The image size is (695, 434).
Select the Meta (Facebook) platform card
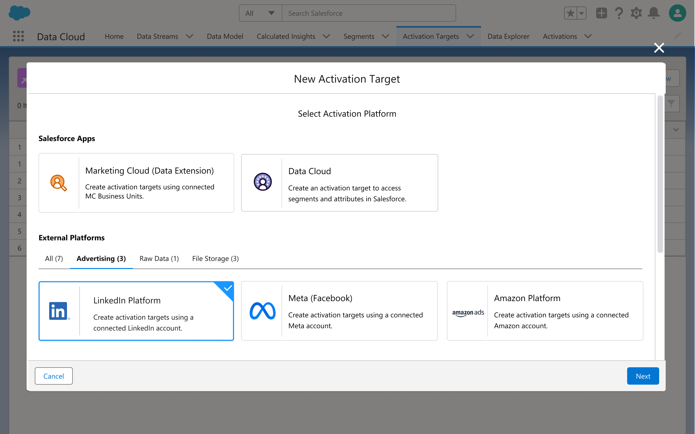click(339, 311)
